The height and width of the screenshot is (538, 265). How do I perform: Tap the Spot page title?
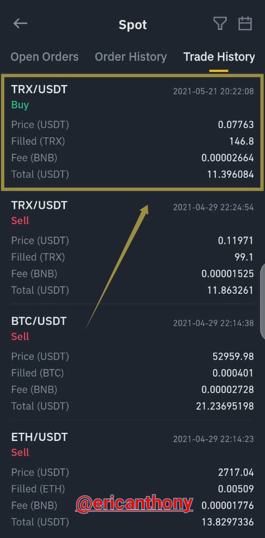[133, 25]
